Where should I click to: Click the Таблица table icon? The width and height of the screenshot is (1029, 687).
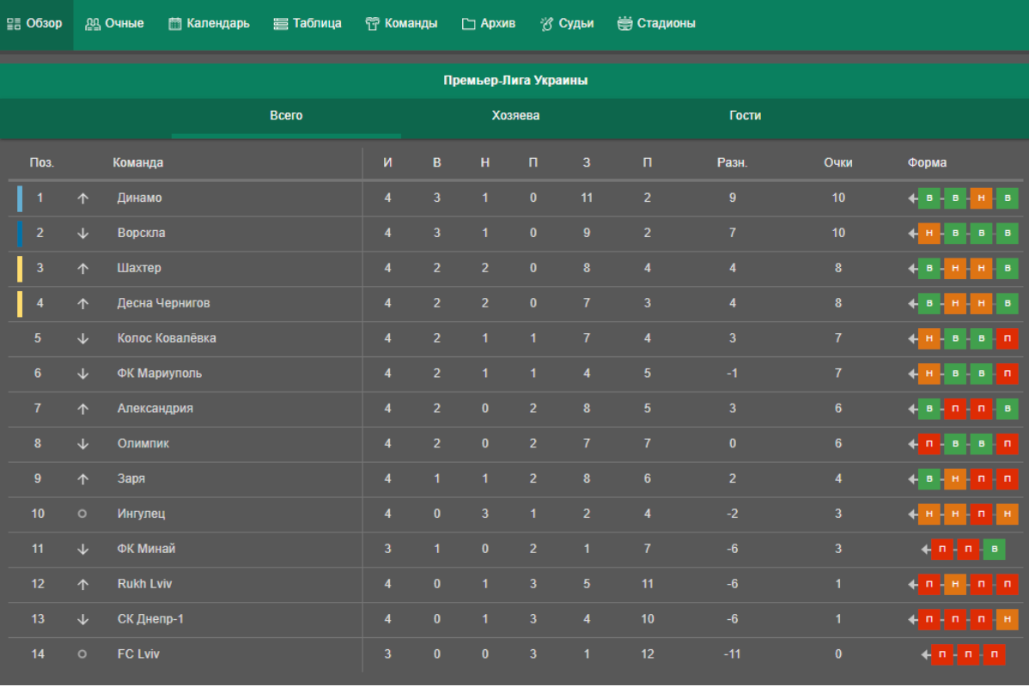point(281,24)
